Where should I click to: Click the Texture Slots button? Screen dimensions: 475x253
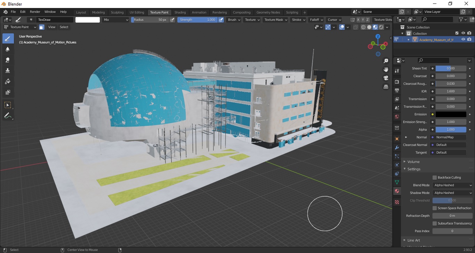[383, 20]
